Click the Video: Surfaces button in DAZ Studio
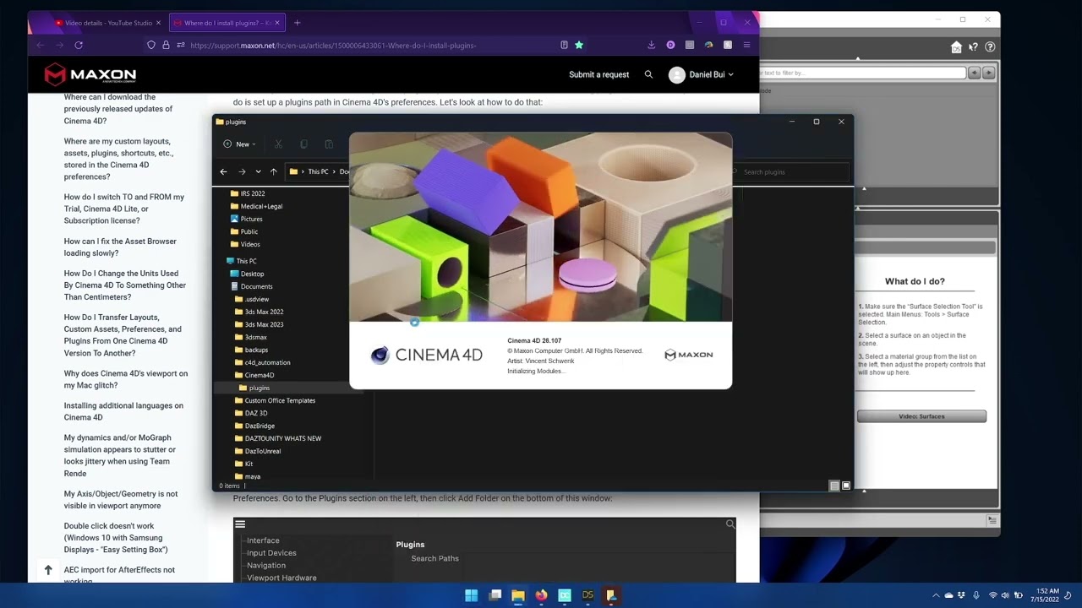 [x=921, y=416]
